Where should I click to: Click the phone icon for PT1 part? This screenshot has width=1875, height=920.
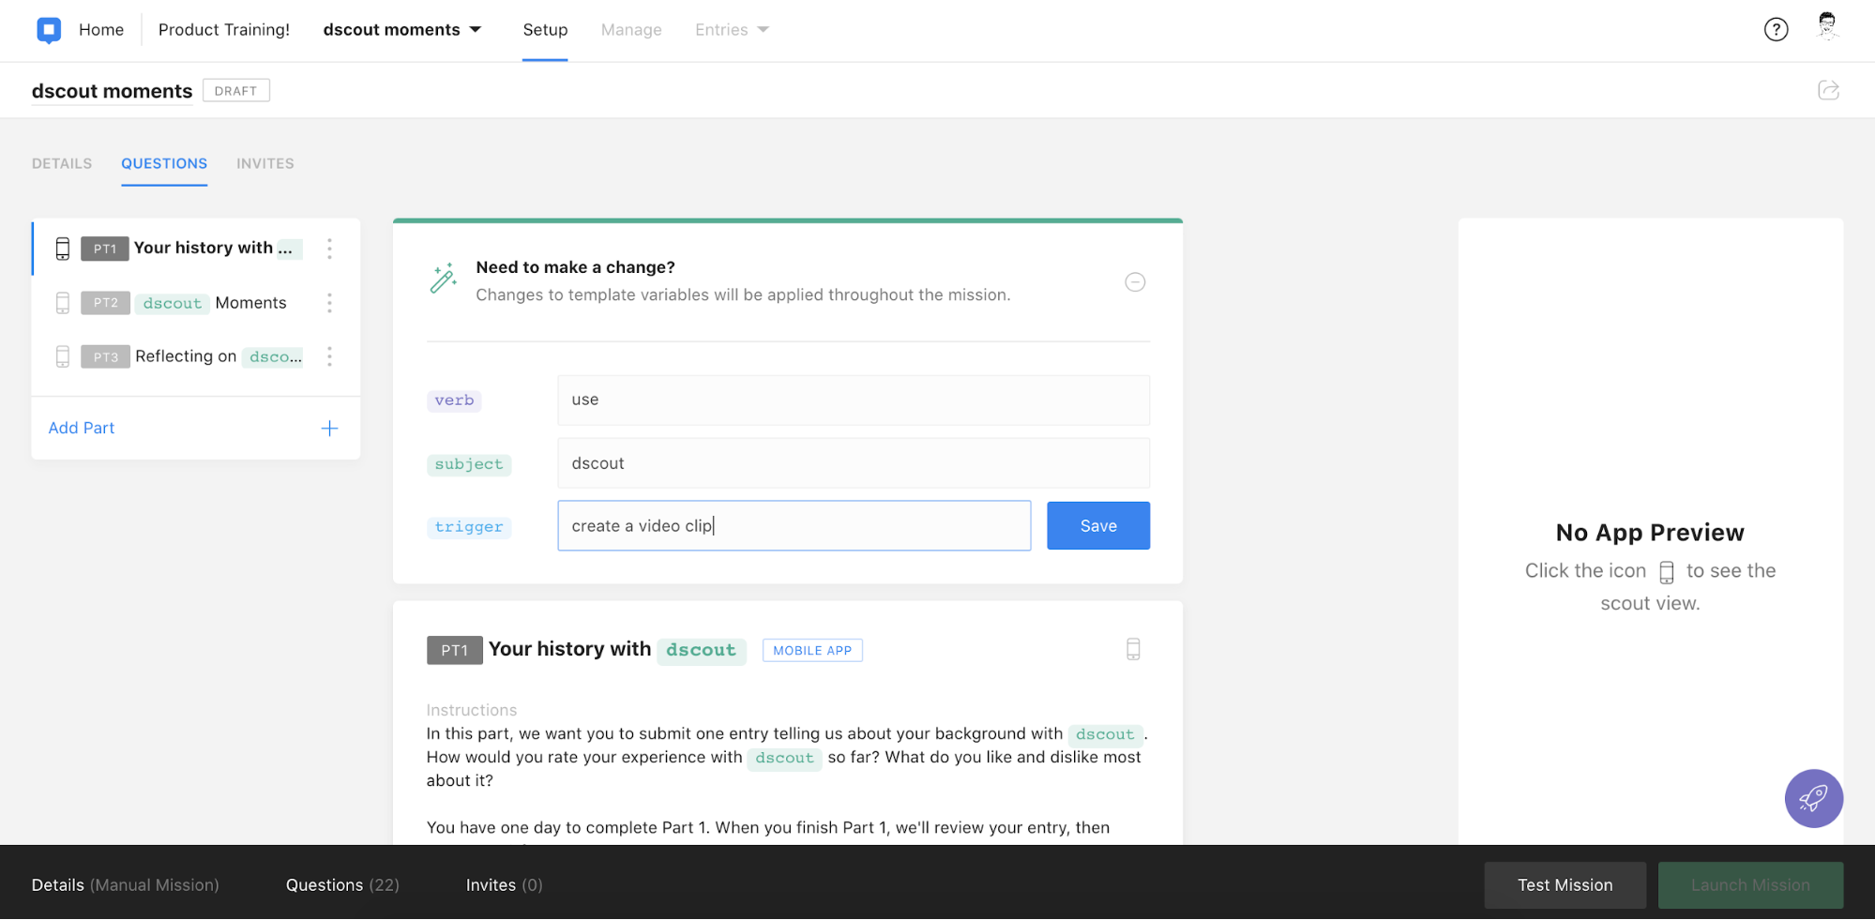pos(63,249)
